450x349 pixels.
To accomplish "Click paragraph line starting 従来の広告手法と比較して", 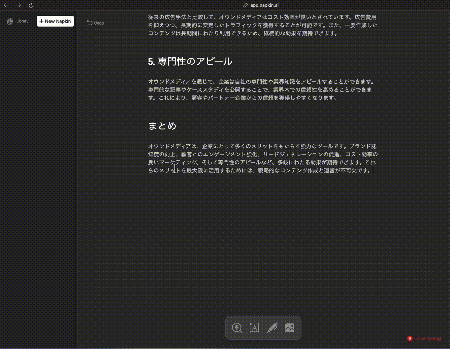I will pos(262,17).
